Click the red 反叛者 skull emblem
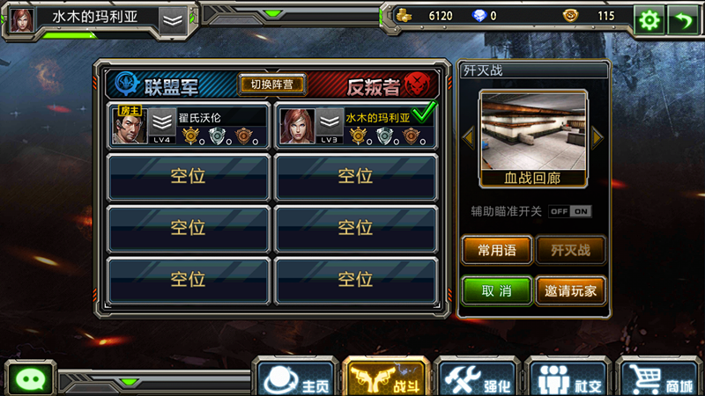Screen dimensions: 705x396 [416, 84]
